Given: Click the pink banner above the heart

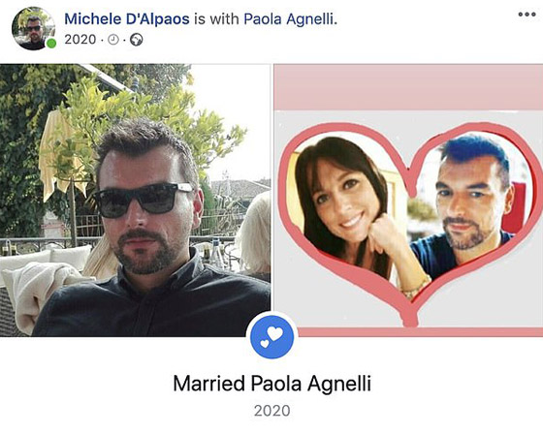Looking at the screenshot, I should [408, 87].
